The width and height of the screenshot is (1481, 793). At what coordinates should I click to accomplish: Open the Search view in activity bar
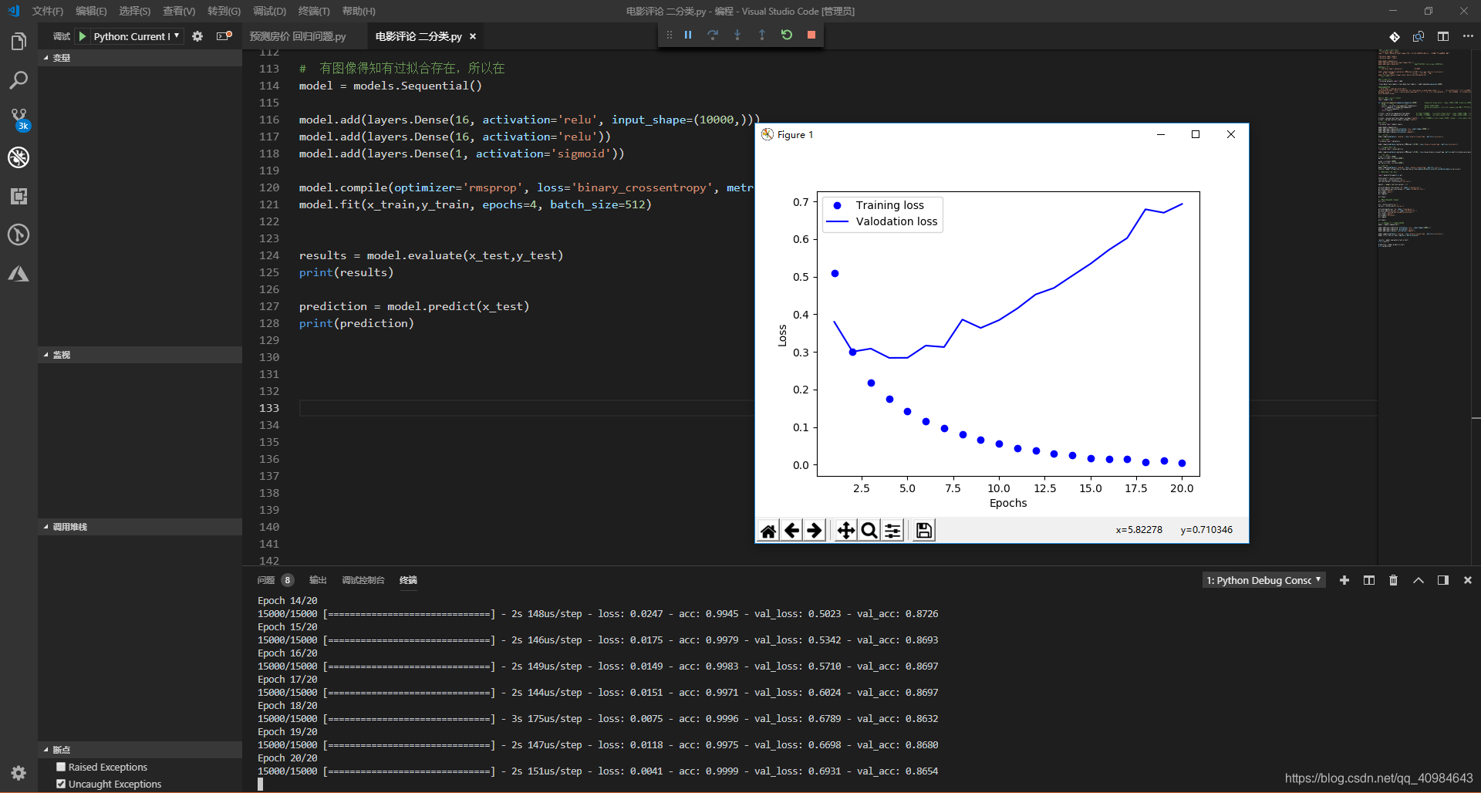coord(19,80)
